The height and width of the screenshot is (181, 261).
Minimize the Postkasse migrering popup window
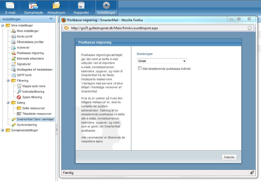click(231, 19)
